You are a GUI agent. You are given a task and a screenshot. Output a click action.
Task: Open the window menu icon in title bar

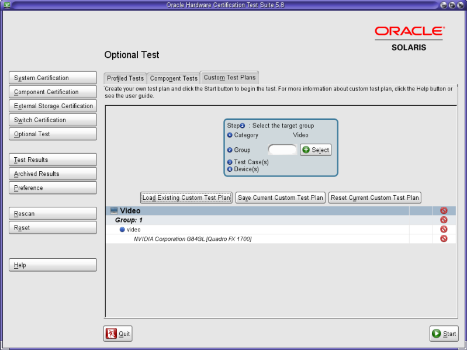click(x=6, y=5)
